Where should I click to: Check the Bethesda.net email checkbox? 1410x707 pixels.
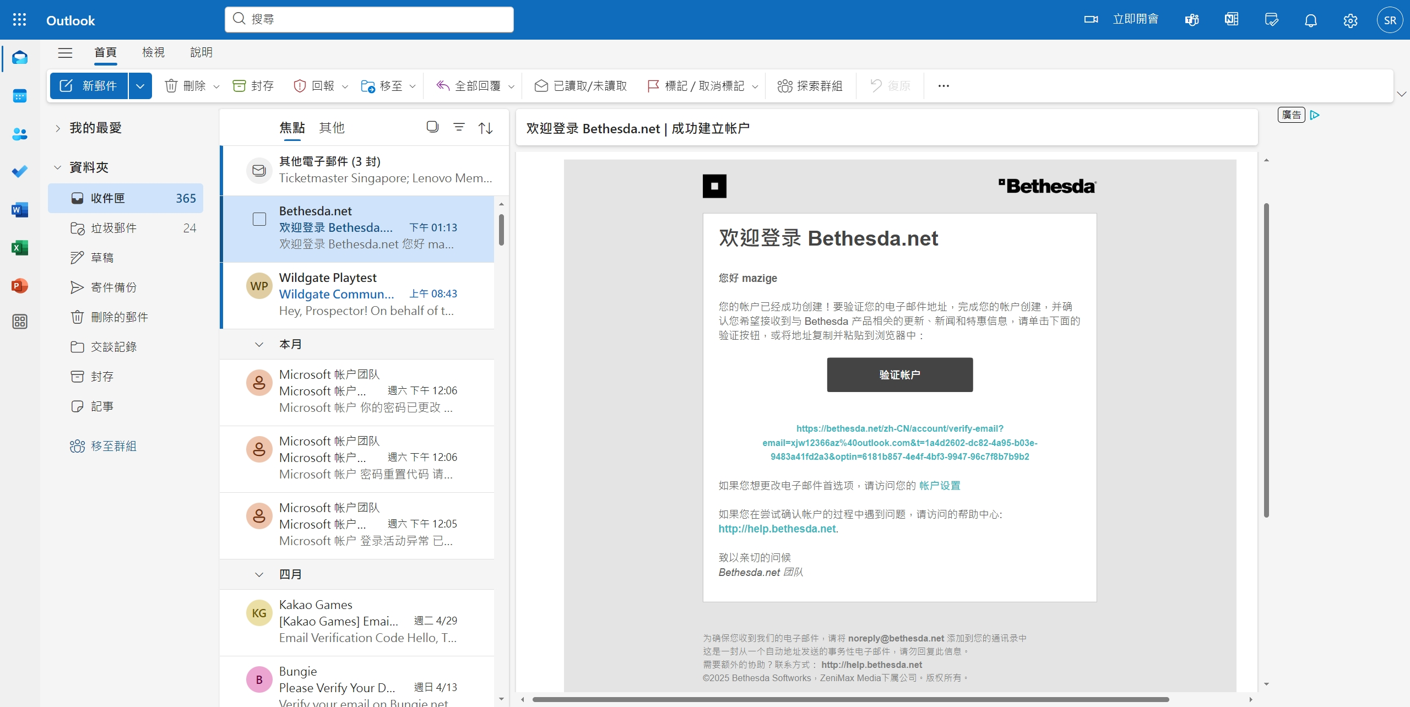pyautogui.click(x=259, y=219)
